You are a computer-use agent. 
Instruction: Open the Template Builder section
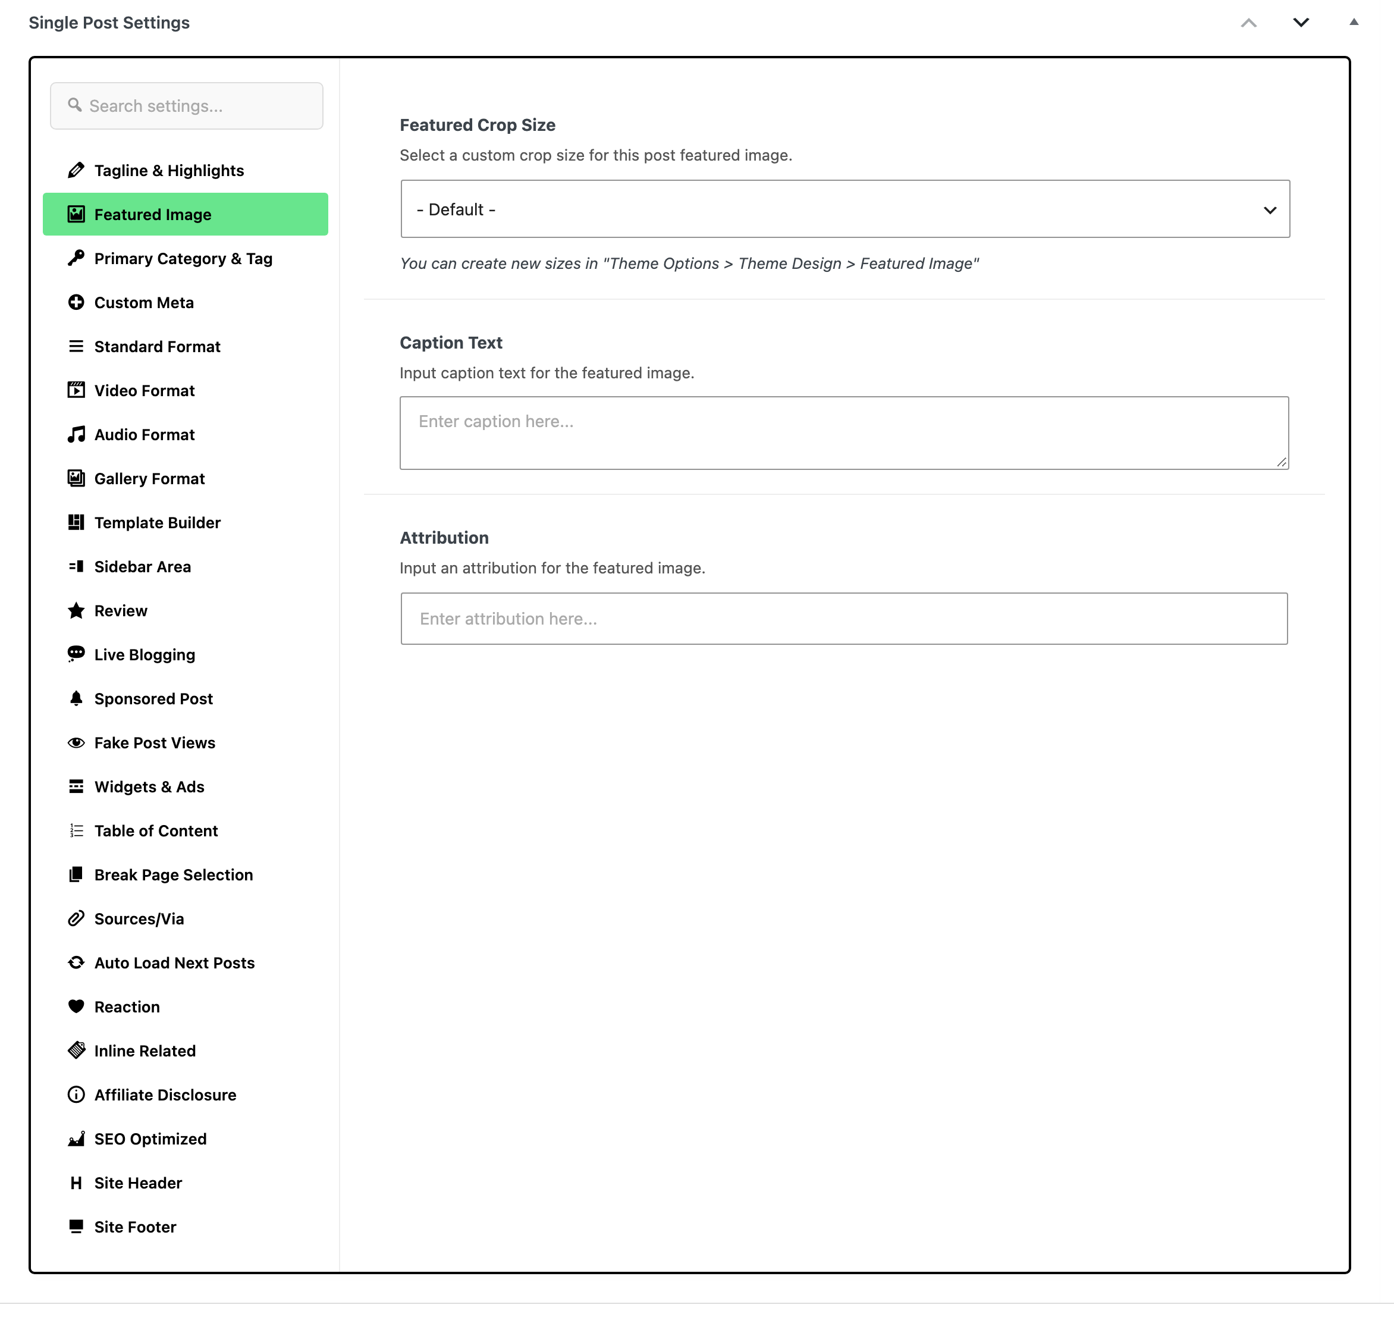(186, 522)
